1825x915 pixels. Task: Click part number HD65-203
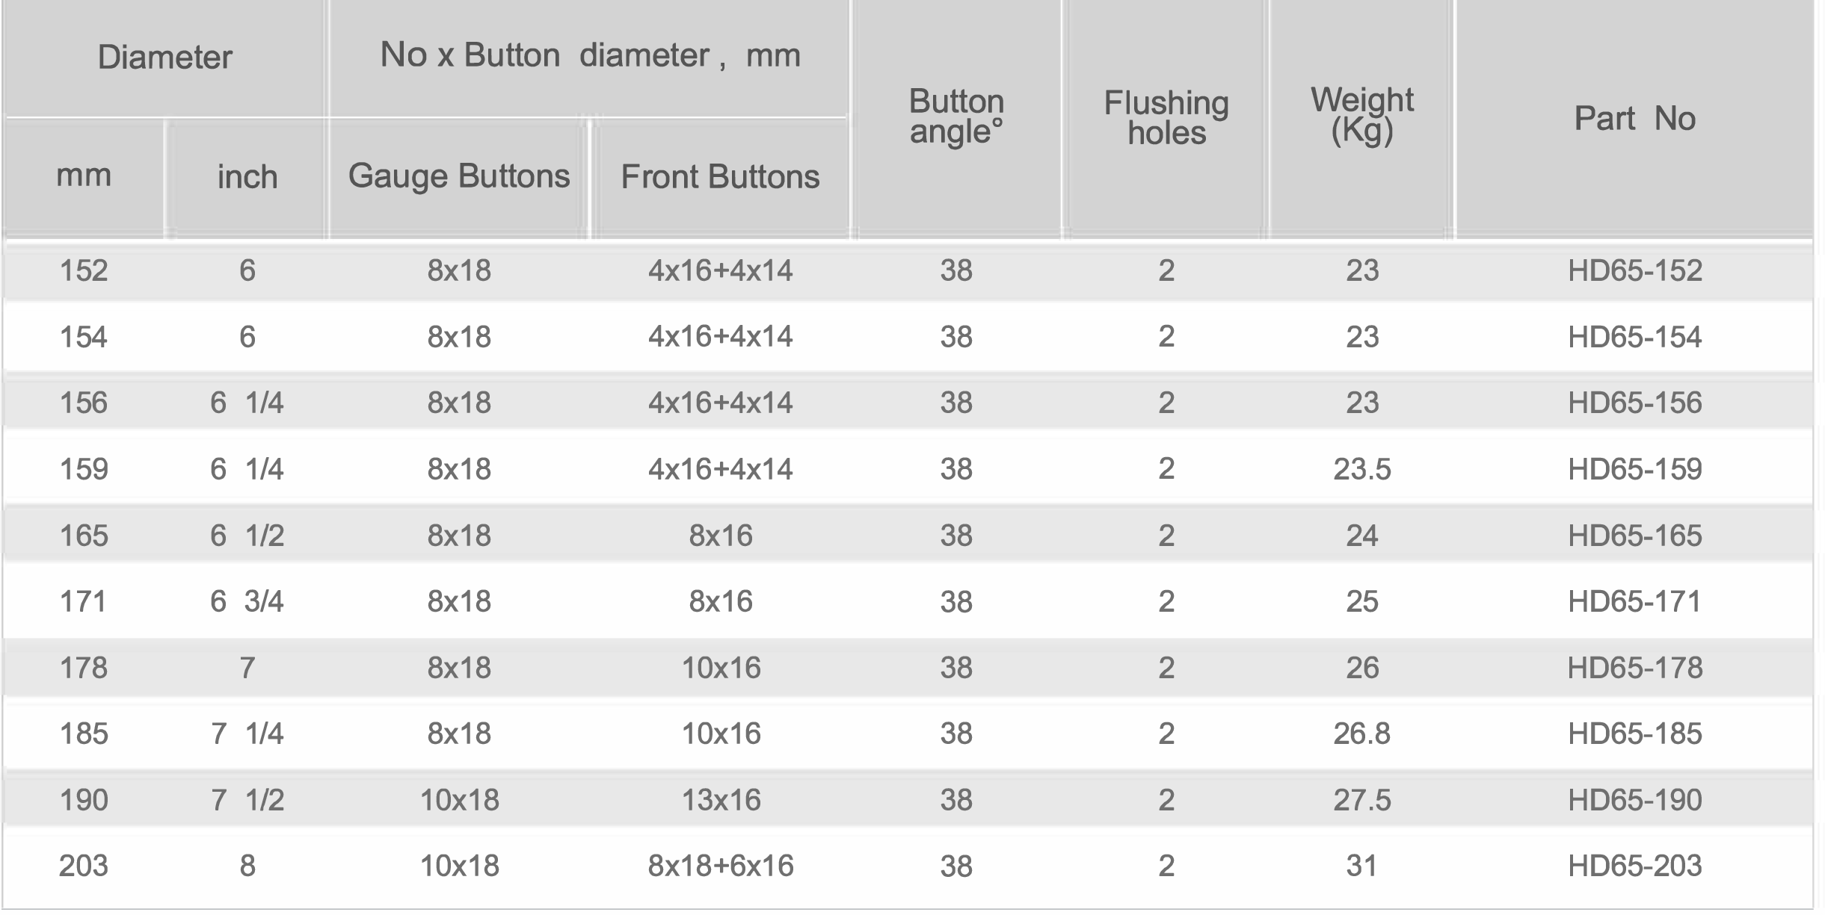coord(1634,866)
